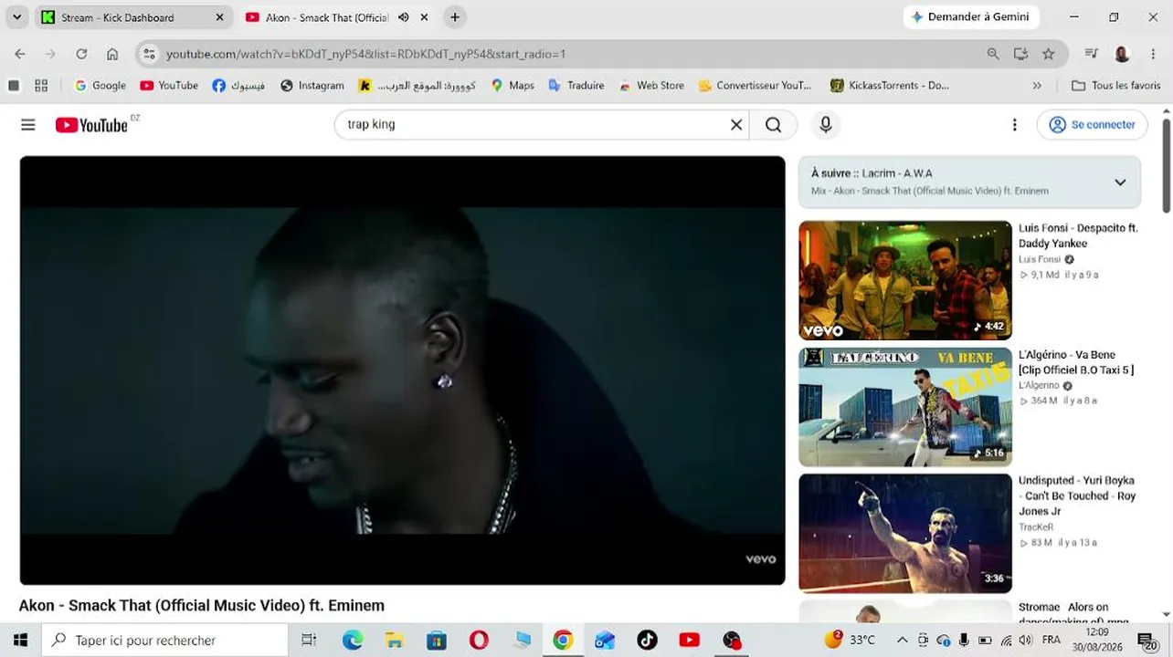The height and width of the screenshot is (657, 1173).
Task: Open the Maps bookmark
Action: 513,86
